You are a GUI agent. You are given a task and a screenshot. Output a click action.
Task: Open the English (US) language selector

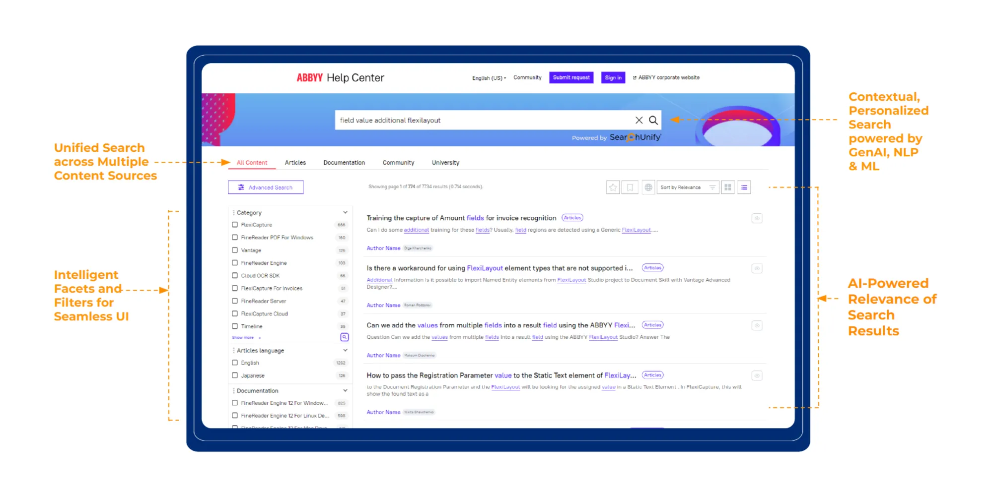[x=488, y=78]
